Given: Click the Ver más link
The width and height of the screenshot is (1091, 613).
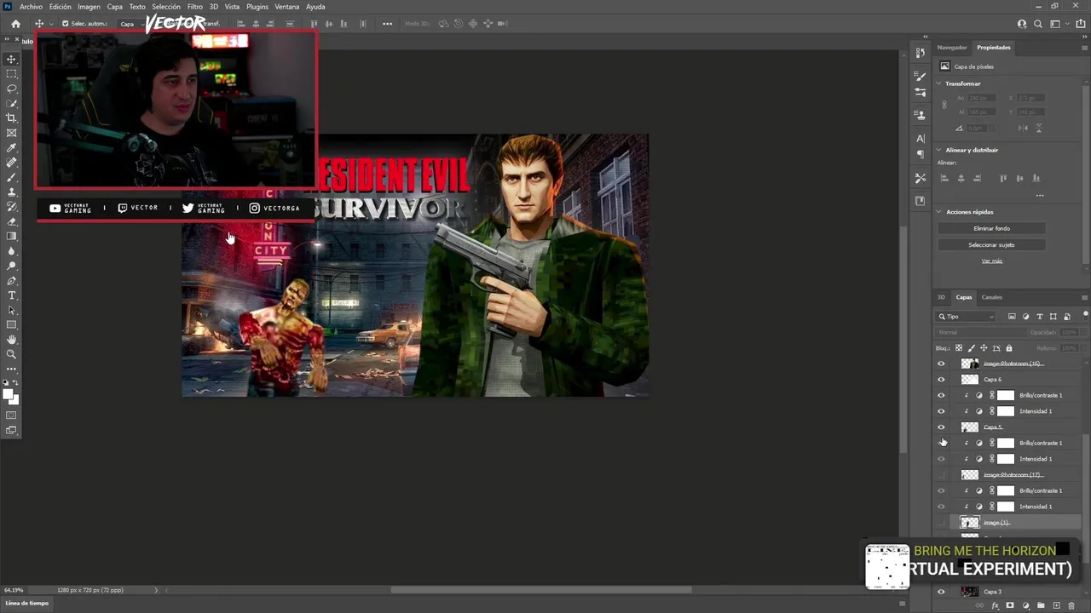Looking at the screenshot, I should coord(991,261).
